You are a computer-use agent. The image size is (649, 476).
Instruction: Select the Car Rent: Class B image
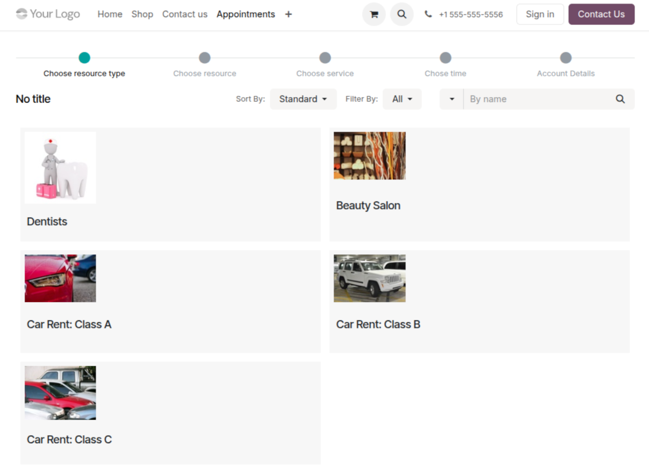click(x=369, y=278)
